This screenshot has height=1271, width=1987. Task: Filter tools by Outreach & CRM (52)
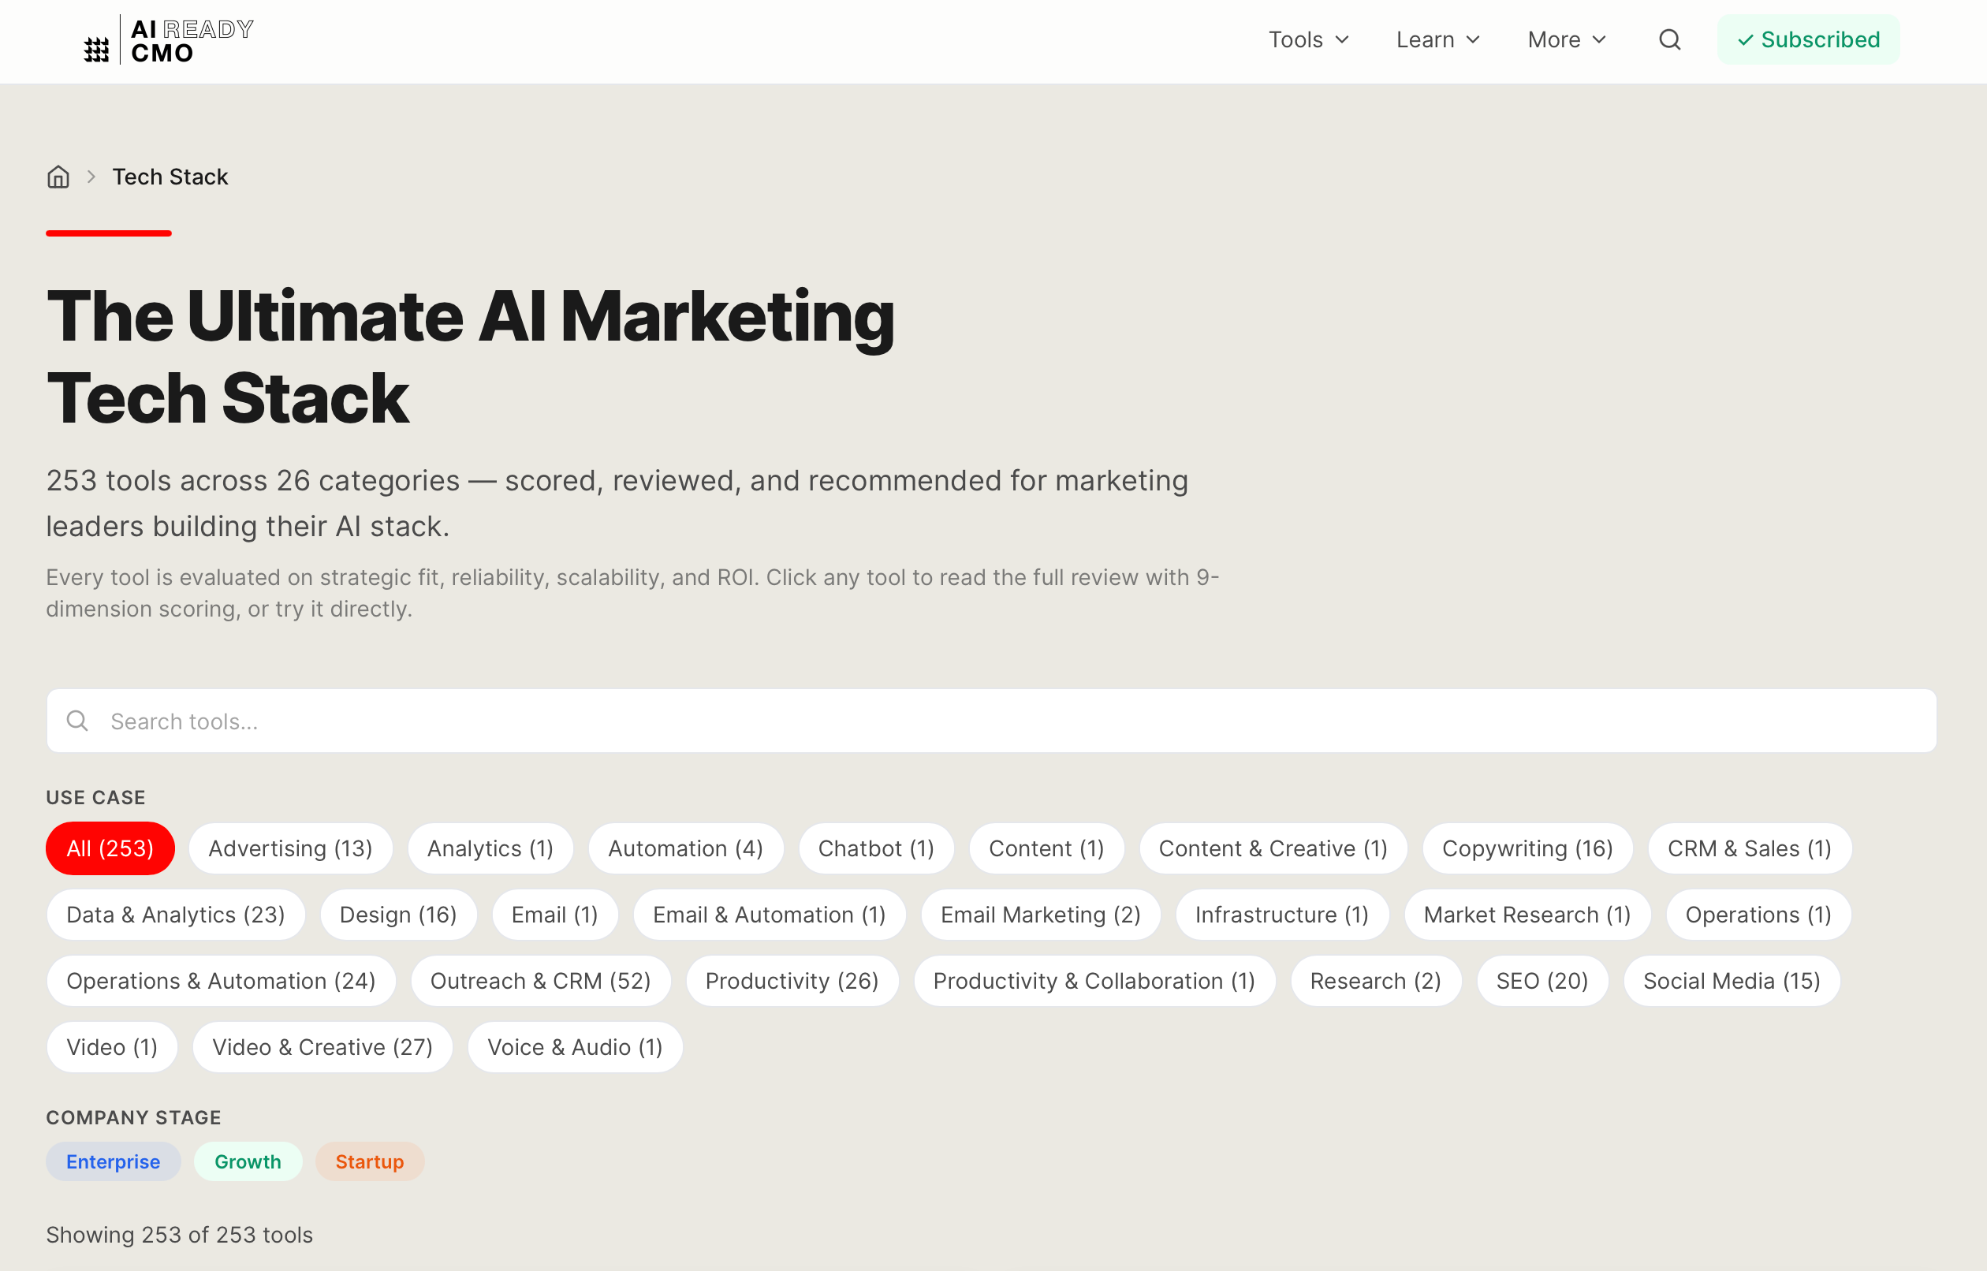pos(540,981)
